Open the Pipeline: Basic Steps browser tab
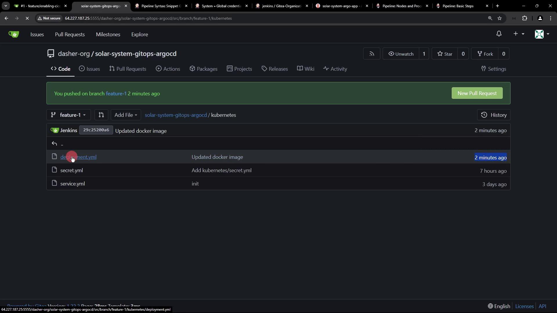Image resolution: width=557 pixels, height=313 pixels. tap(458, 6)
